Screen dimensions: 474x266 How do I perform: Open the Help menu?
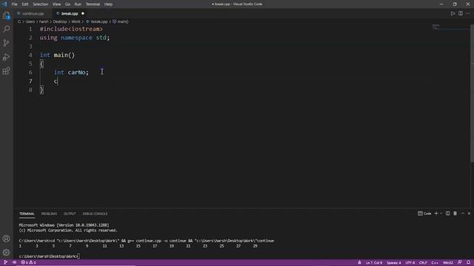click(108, 4)
